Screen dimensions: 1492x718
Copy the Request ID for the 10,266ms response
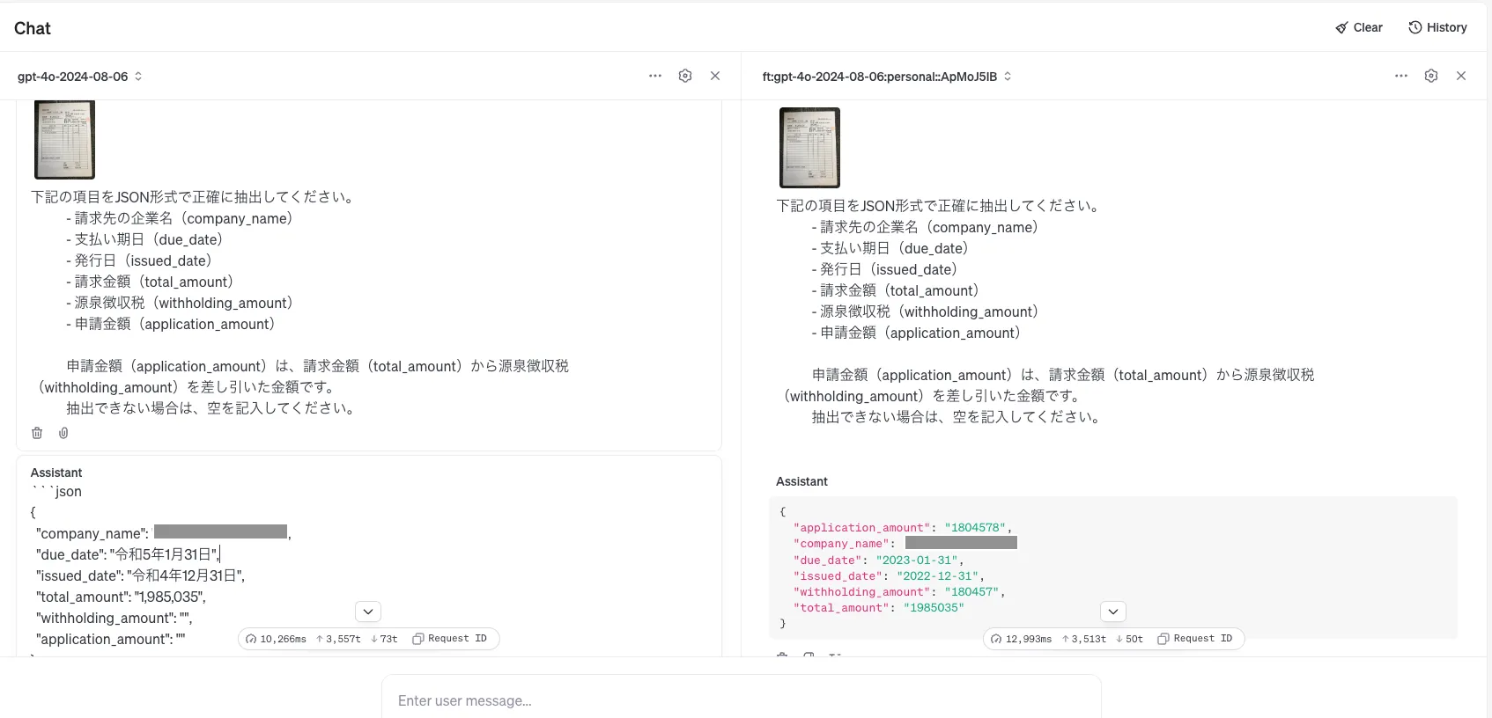pyautogui.click(x=449, y=639)
